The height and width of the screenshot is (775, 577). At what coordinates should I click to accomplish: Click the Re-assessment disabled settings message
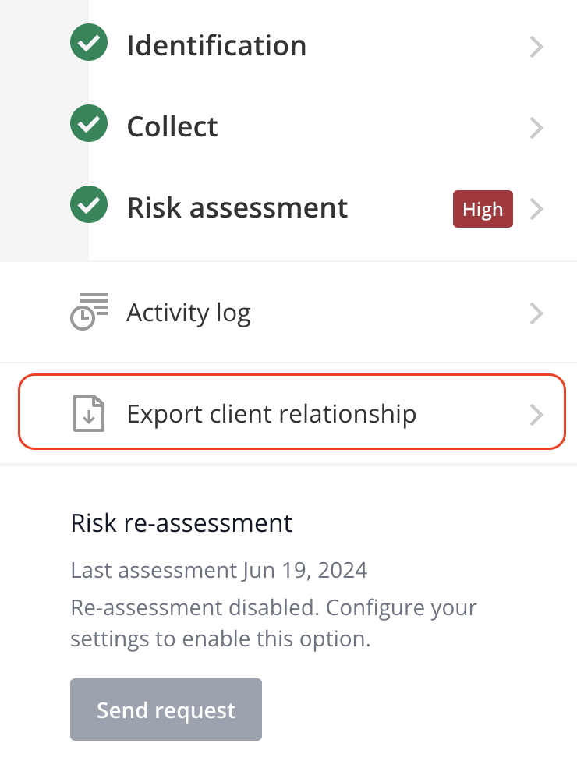pos(274,623)
